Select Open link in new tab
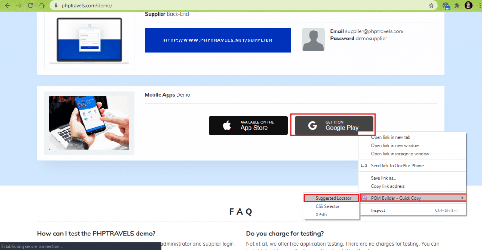The width and height of the screenshot is (482, 250). point(412,137)
